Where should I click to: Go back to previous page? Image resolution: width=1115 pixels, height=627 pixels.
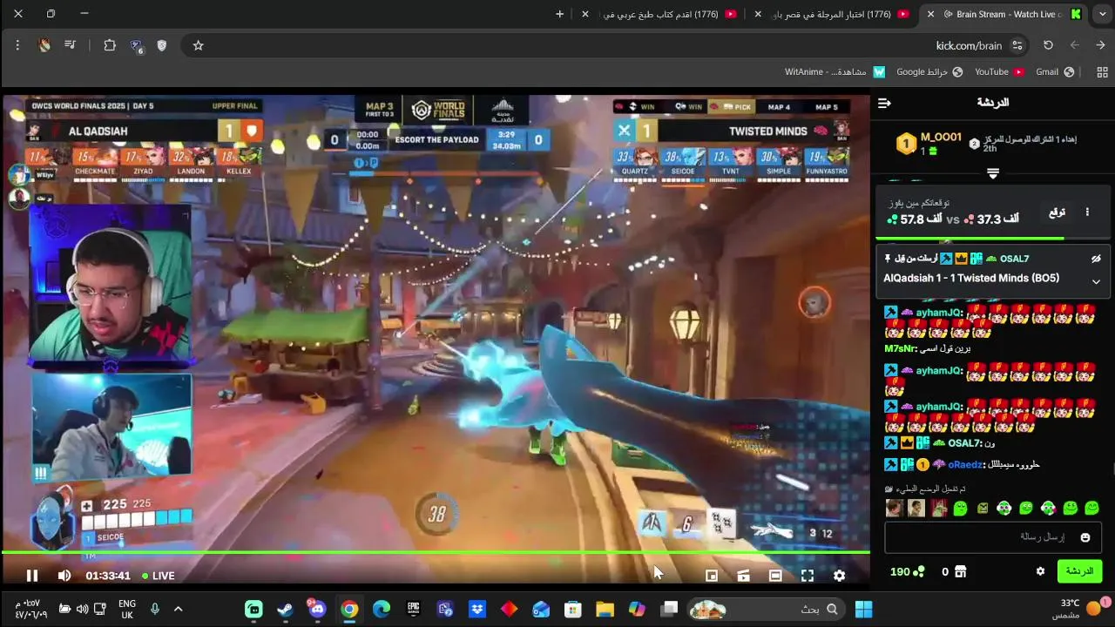coord(1102,45)
